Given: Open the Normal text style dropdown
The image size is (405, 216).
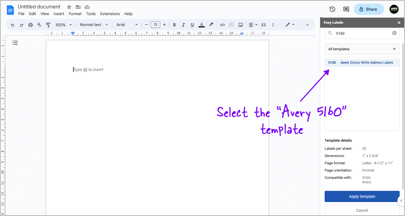Looking at the screenshot, I should tap(94, 25).
